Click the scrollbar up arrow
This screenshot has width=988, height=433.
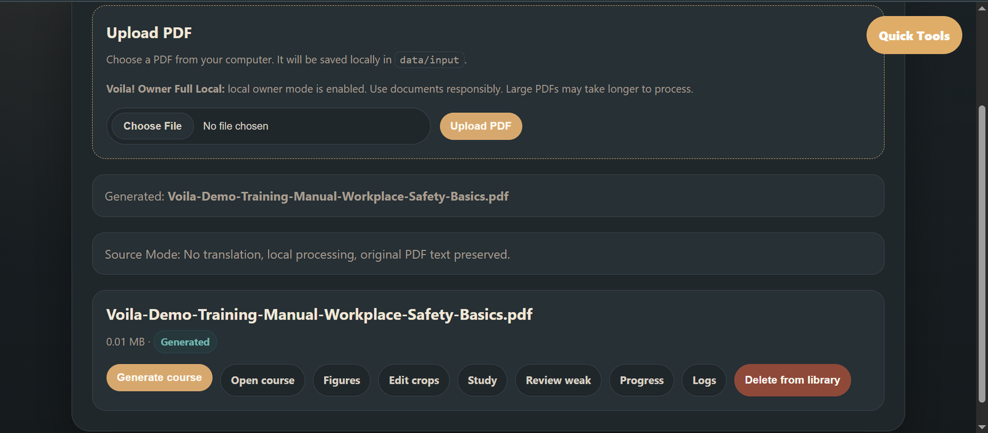[982, 7]
